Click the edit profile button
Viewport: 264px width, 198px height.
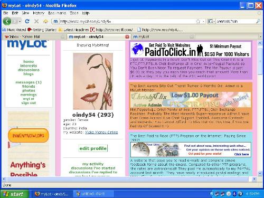pyautogui.click(x=93, y=148)
